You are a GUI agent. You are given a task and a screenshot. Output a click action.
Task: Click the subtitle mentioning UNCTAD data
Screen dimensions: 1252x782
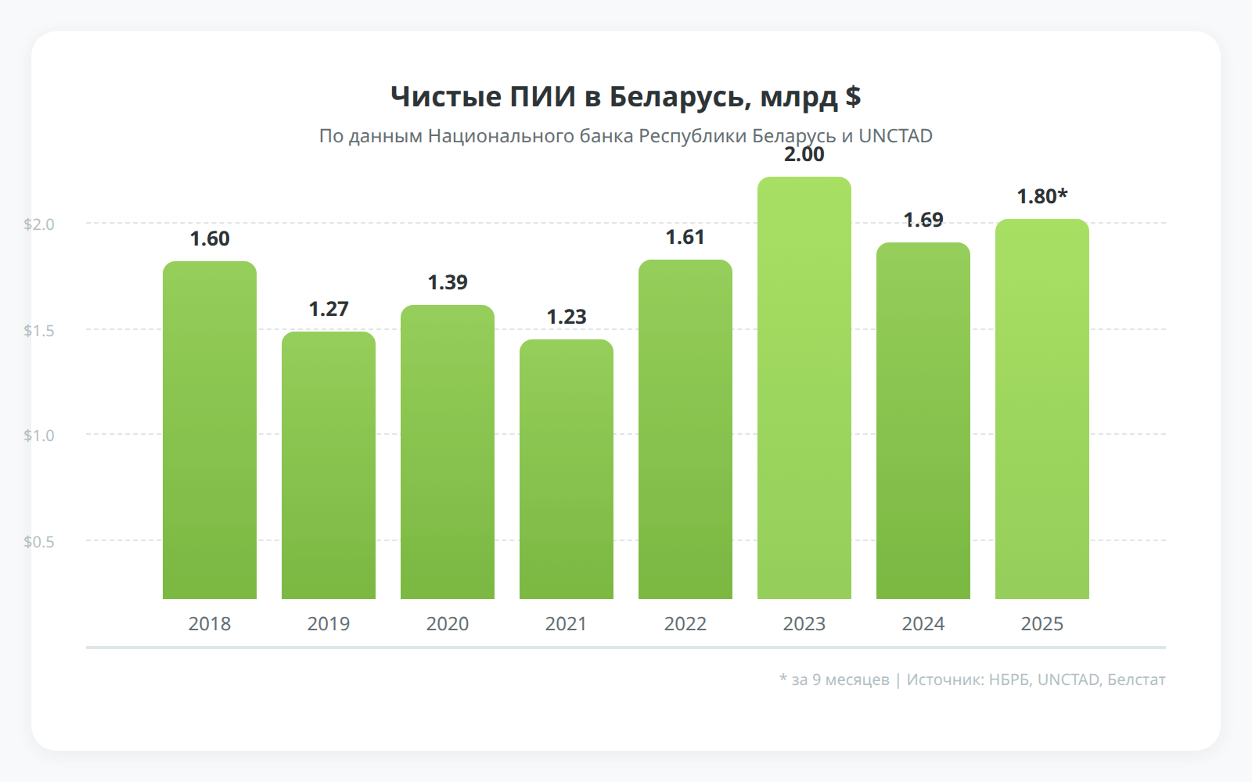[626, 136]
